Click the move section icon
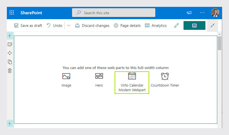229x135 pixels. (10, 53)
